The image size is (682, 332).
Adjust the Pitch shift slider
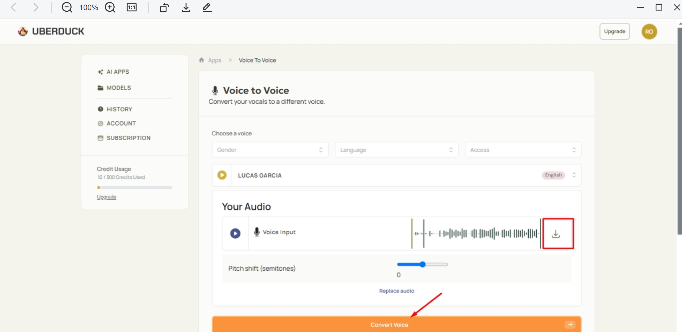[423, 264]
